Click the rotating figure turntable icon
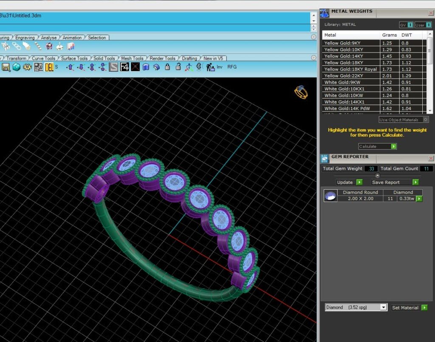 pyautogui.click(x=199, y=67)
